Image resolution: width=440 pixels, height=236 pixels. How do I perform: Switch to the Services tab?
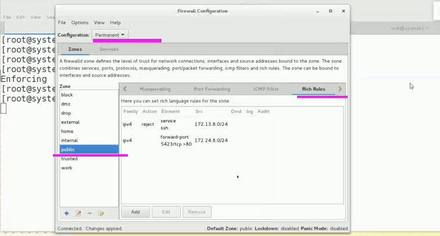tap(109, 49)
